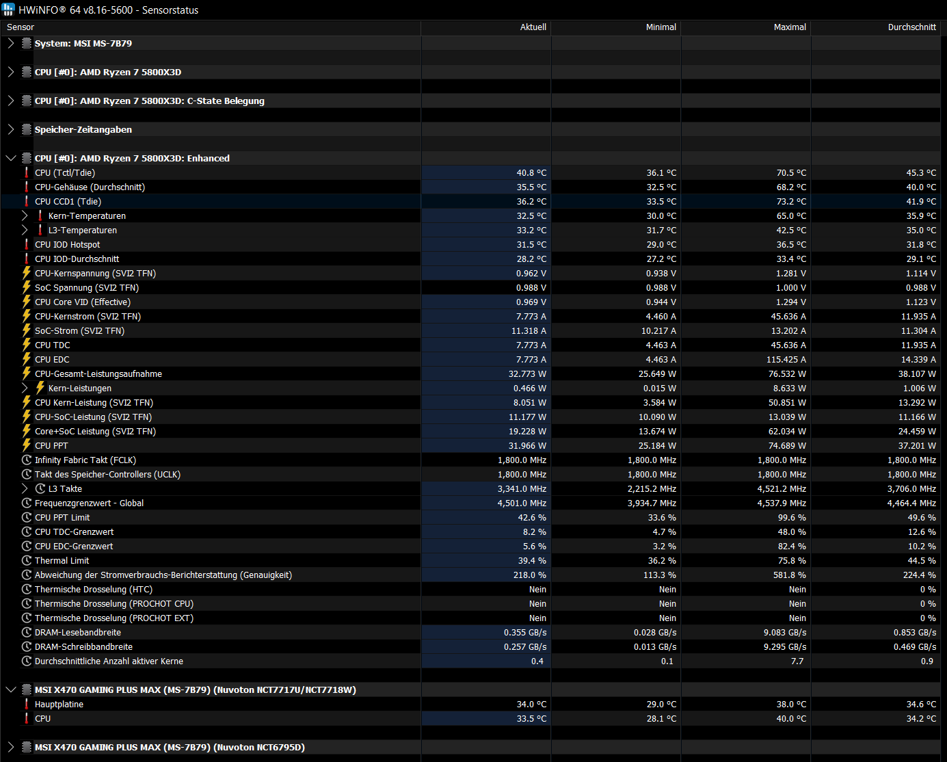Click thermometer icon of CPU IOD-Durchschnitt
Image resolution: width=947 pixels, height=762 pixels.
click(x=27, y=259)
